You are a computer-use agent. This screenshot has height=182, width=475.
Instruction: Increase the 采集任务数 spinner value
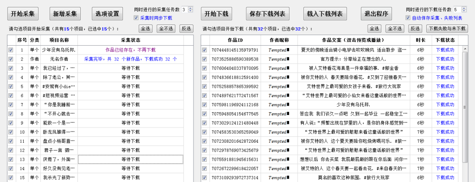pos(190,8)
